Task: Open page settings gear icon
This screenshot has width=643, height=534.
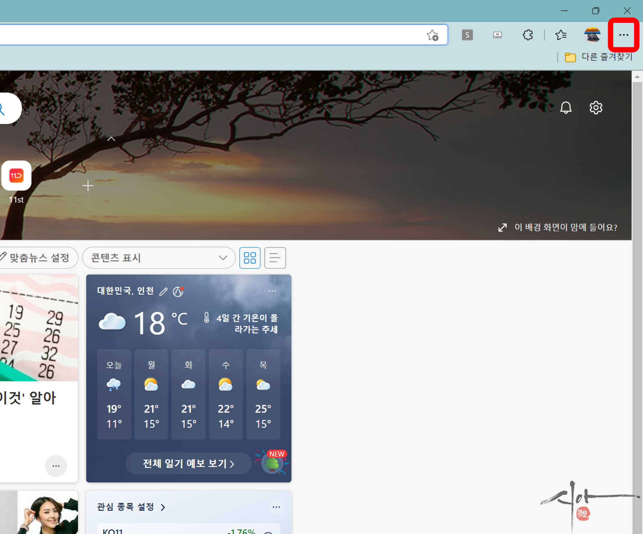Action: (595, 107)
